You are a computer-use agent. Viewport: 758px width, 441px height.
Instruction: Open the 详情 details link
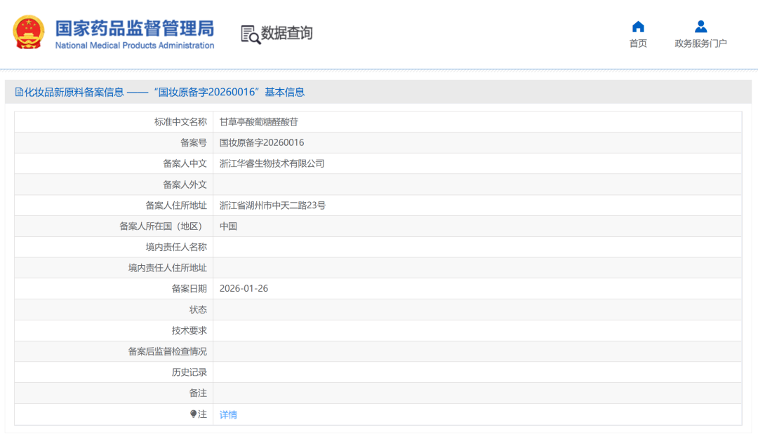click(227, 414)
